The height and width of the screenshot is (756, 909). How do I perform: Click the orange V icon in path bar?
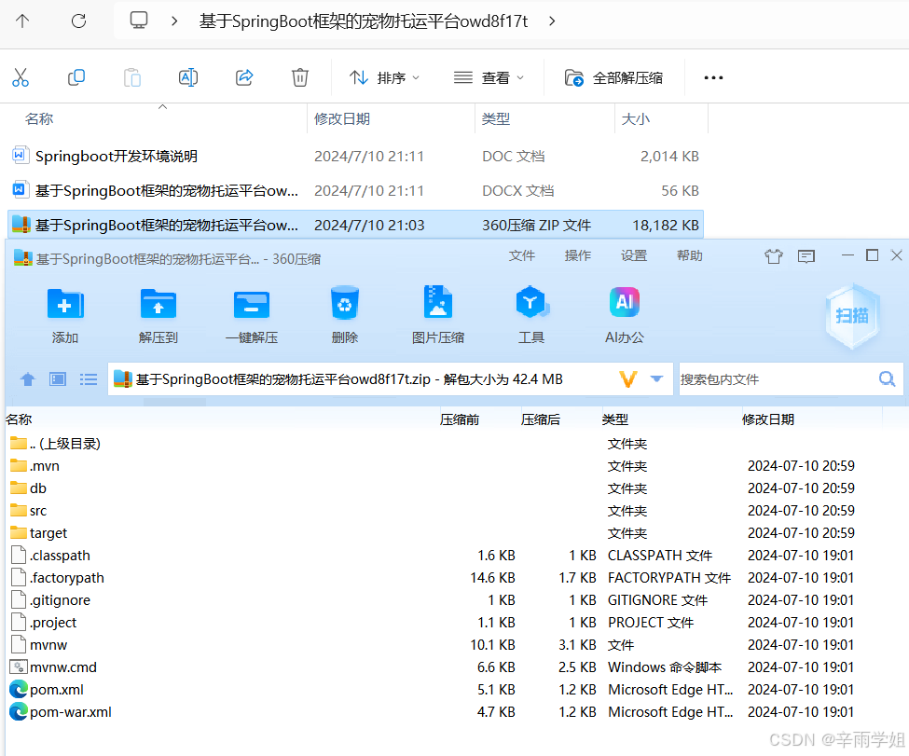628,379
